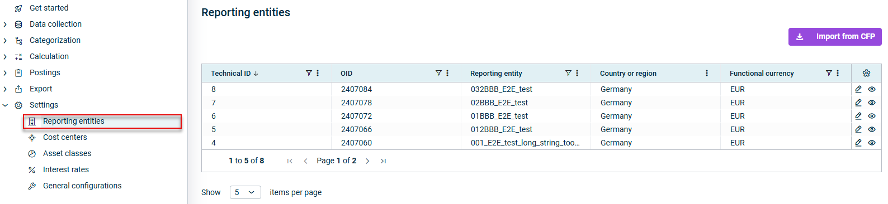
Task: Open table column settings gear icon
Action: pyautogui.click(x=866, y=73)
